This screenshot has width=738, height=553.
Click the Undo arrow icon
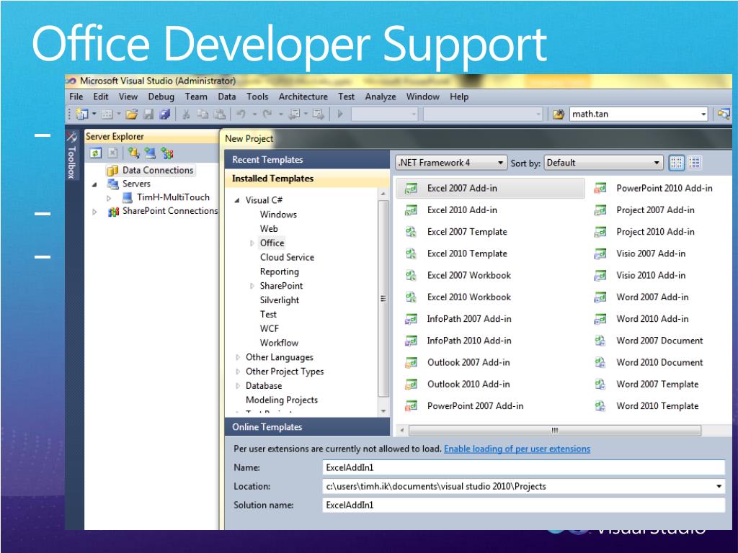pyautogui.click(x=241, y=114)
